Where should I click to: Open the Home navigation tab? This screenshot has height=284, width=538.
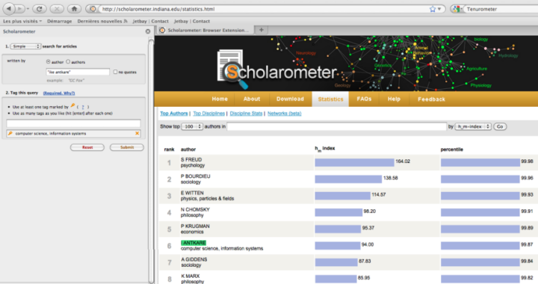220,99
